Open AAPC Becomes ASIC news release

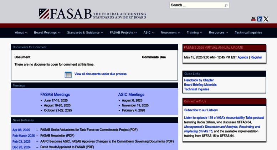tap(107, 141)
